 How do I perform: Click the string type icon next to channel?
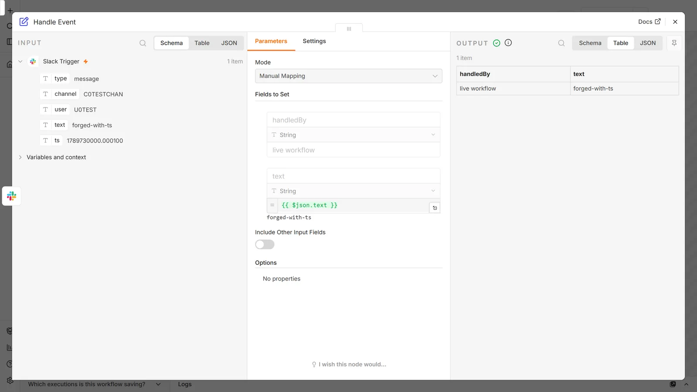[45, 94]
